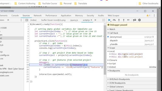Screen dimensions: 162x91
Task: Click .config.css in file navigator
Action: 5,55
